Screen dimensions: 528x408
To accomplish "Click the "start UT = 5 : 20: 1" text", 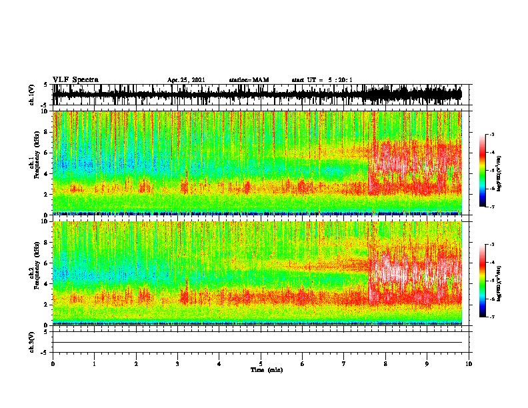I will [321, 80].
